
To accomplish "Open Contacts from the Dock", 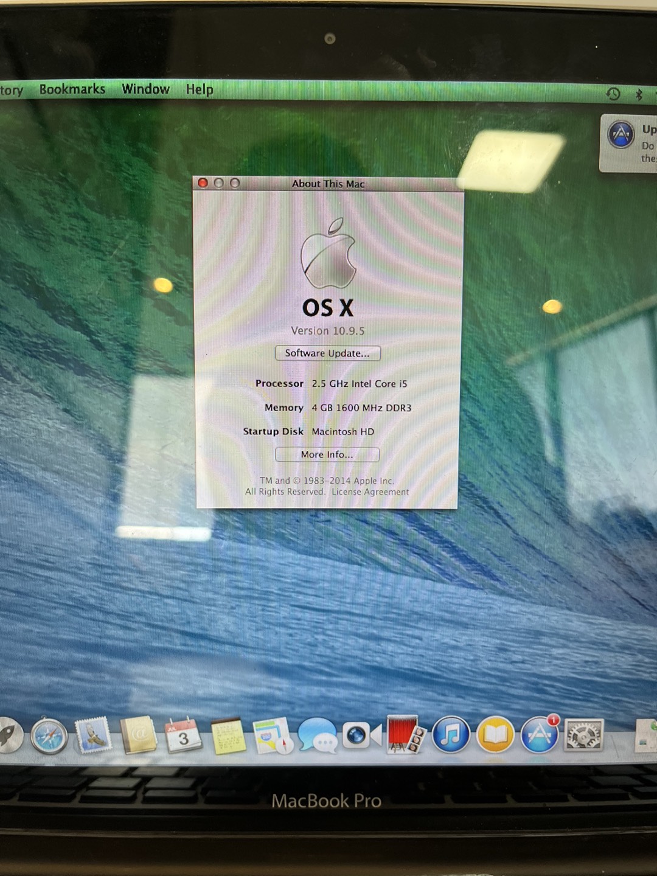I will (x=139, y=736).
